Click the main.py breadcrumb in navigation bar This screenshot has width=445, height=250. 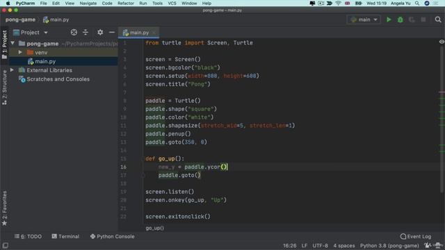click(56, 19)
